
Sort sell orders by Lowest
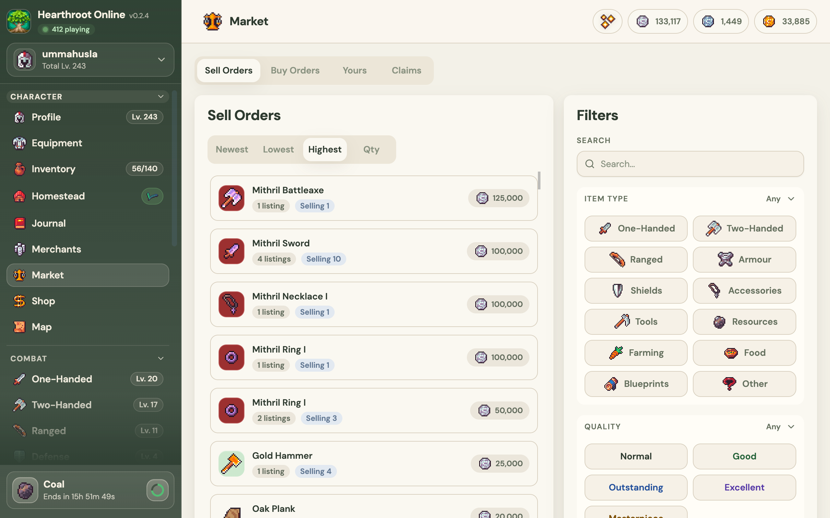click(x=278, y=149)
